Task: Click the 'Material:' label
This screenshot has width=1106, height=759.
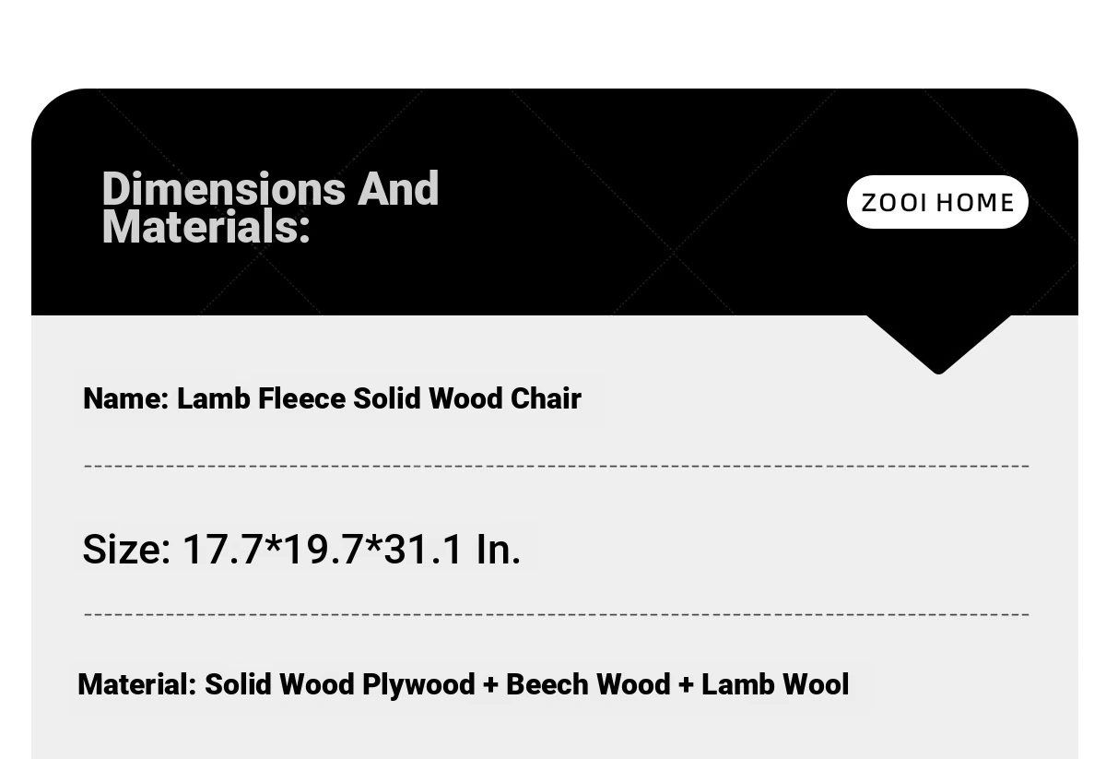Action: (x=137, y=684)
